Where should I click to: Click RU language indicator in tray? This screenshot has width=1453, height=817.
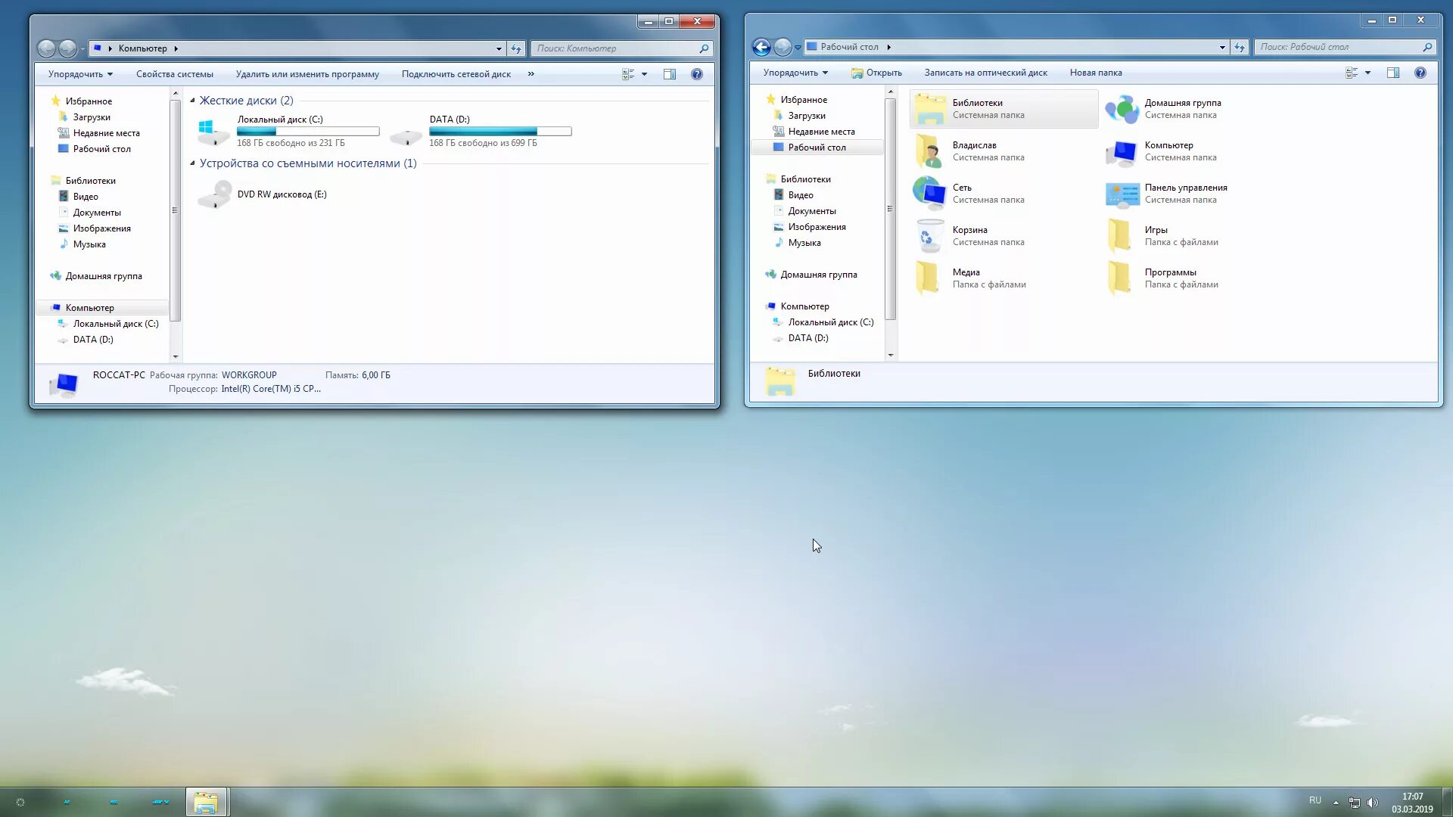1315,800
